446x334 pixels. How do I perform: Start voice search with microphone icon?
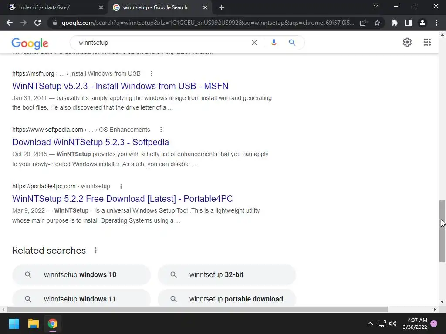274,43
